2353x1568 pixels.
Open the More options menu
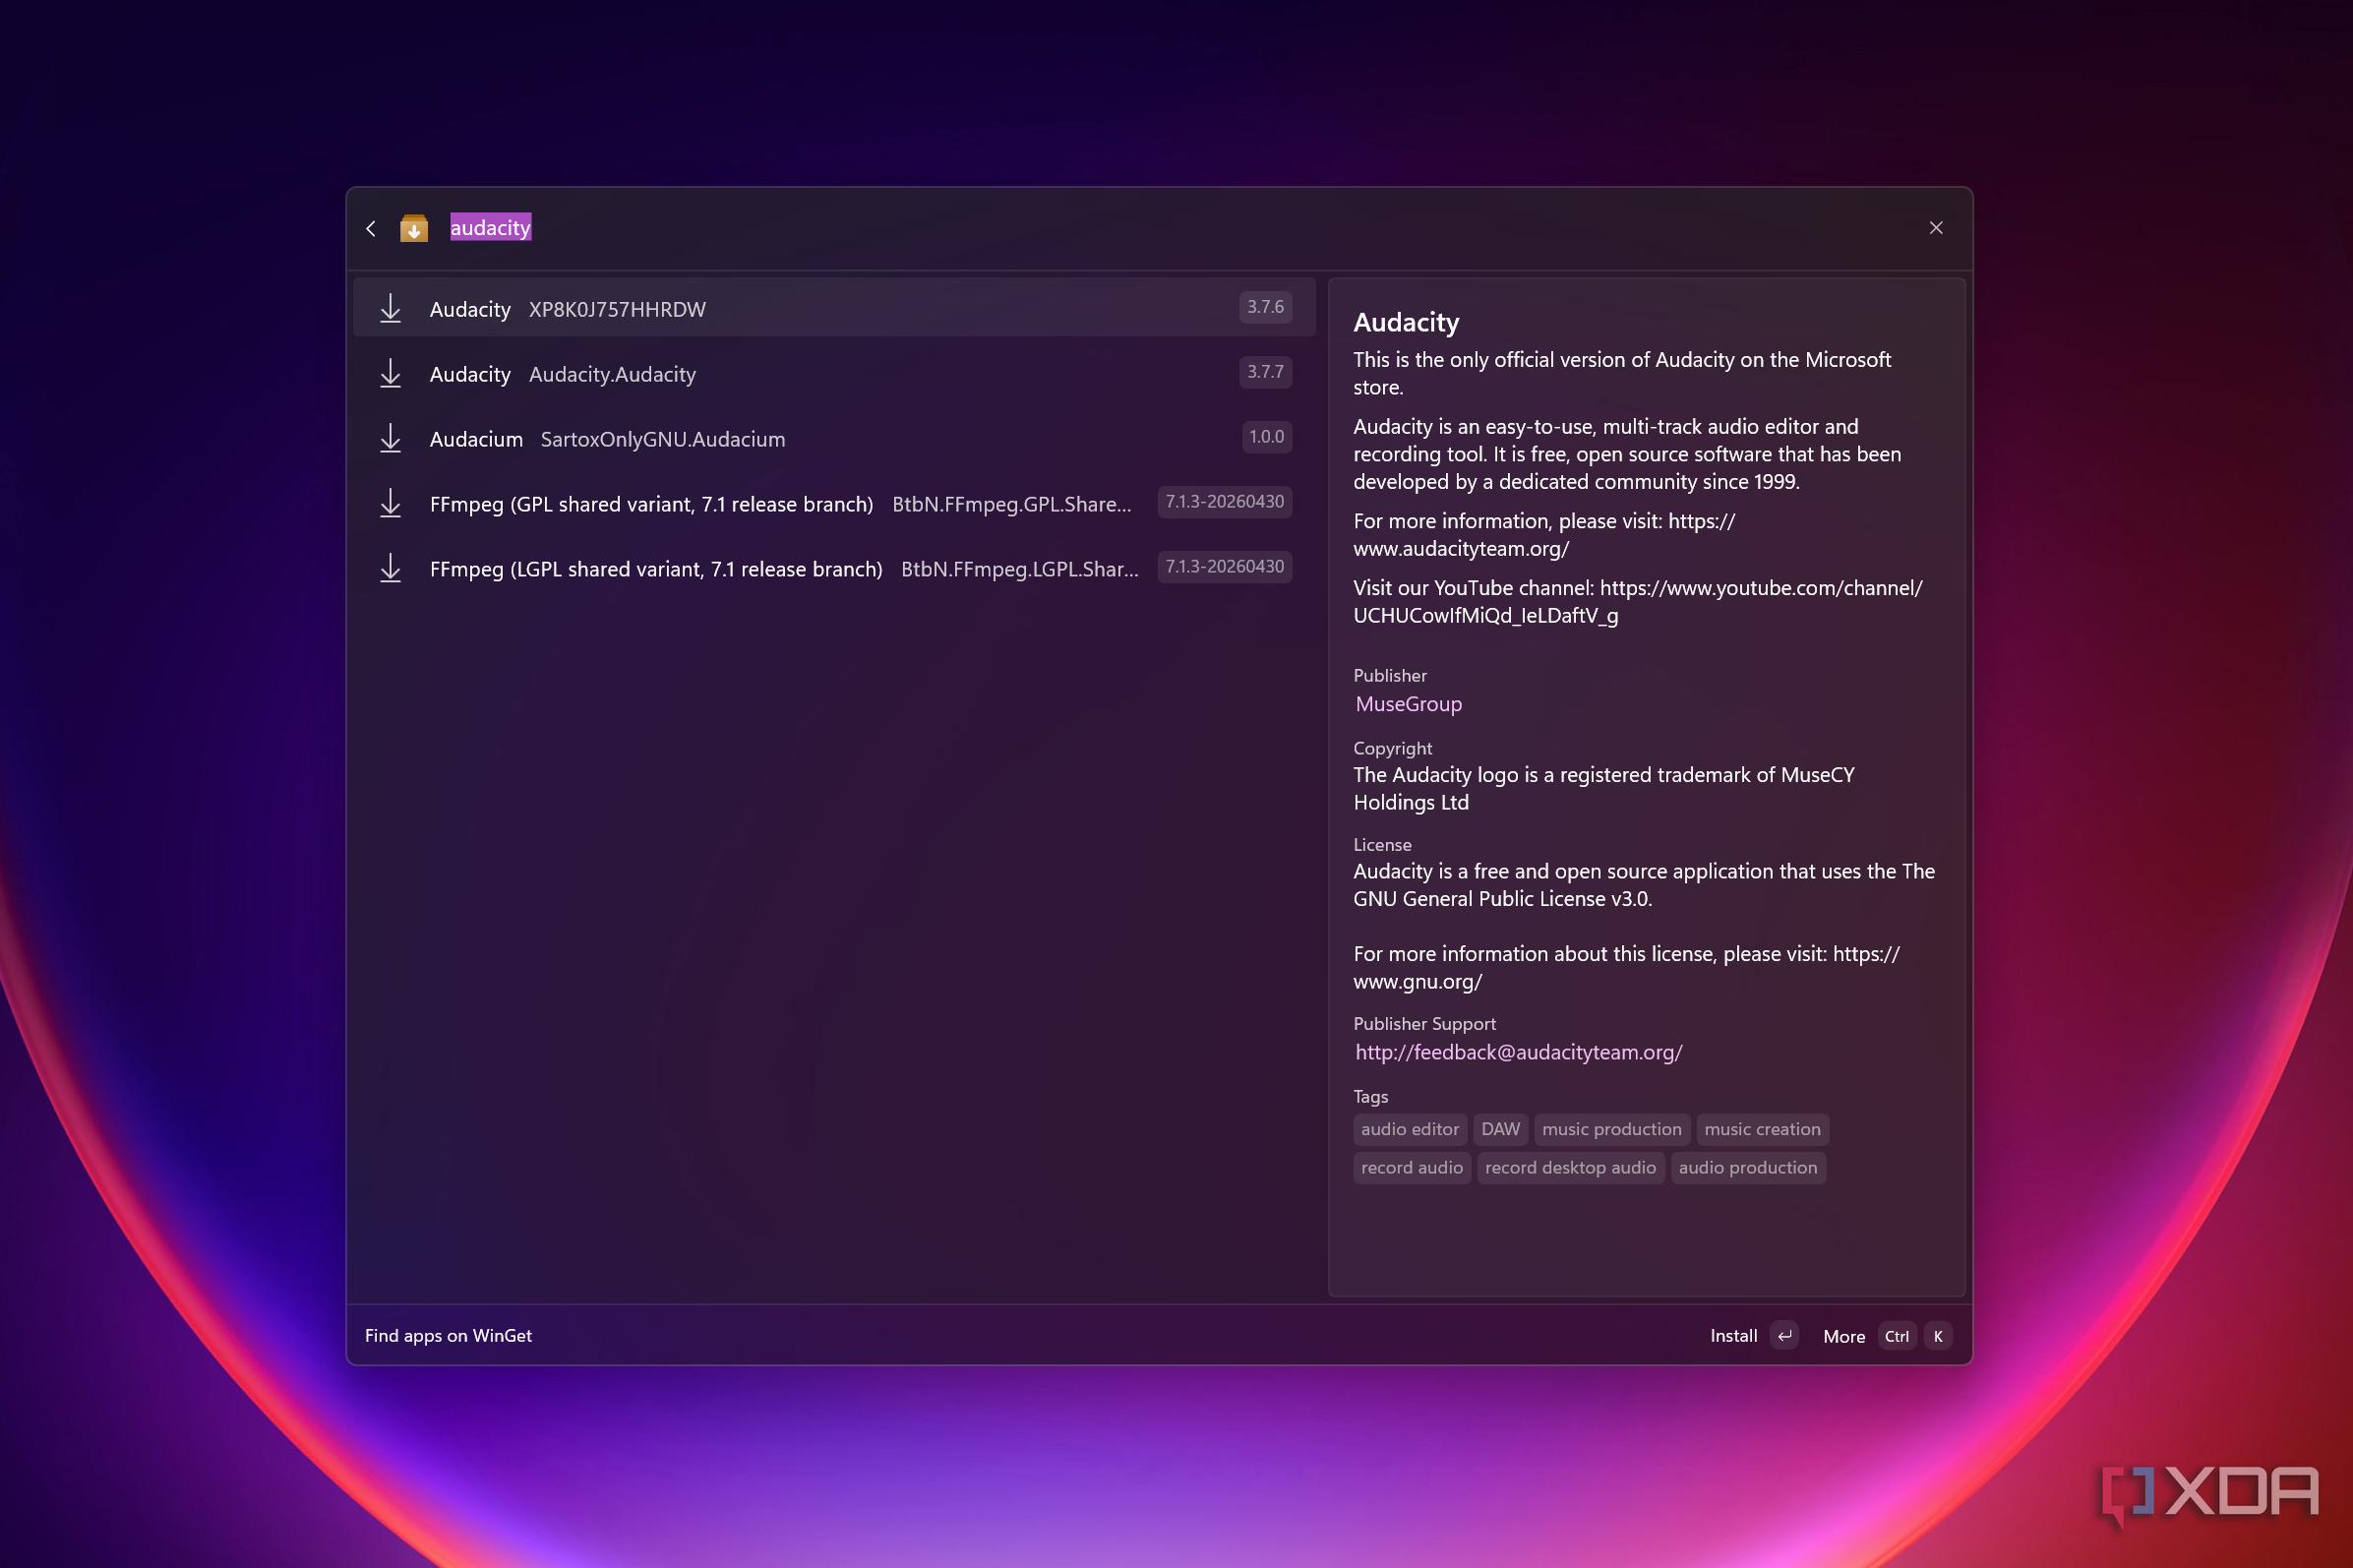pos(1844,1337)
